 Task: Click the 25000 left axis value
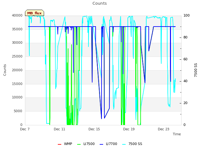click(17, 56)
